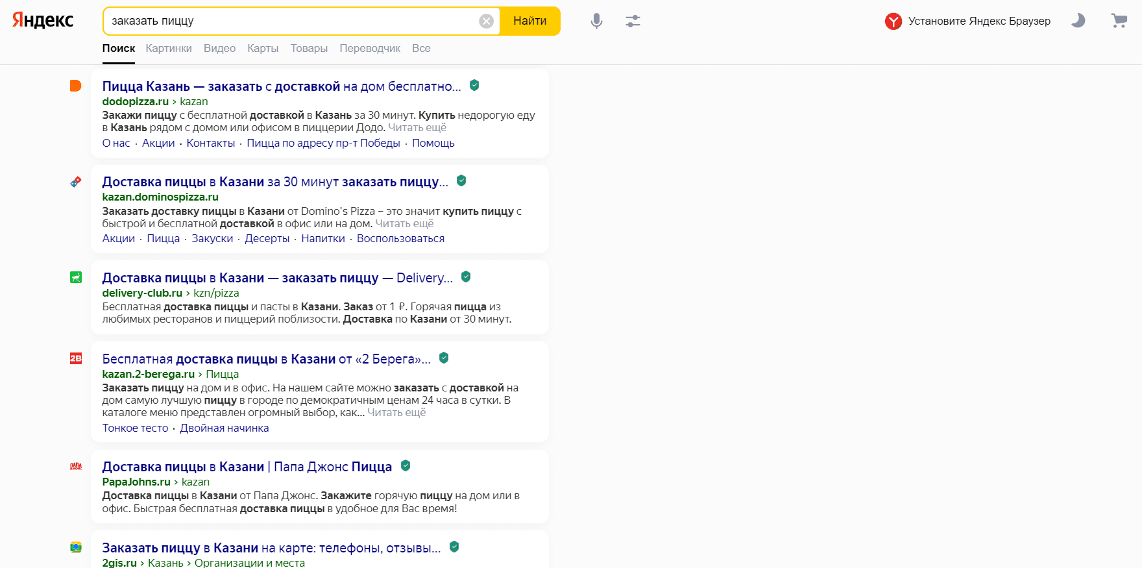Image resolution: width=1142 pixels, height=568 pixels.
Task: Open 'Бесплатная доставка пиццы' 2 Берега result
Action: coord(267,359)
